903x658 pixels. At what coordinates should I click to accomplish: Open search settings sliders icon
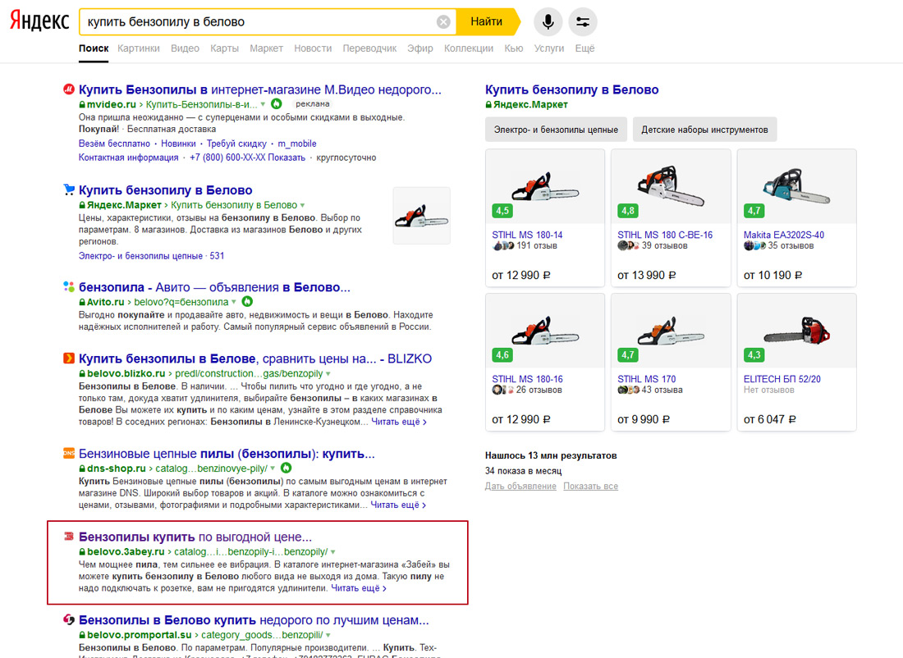(x=583, y=22)
